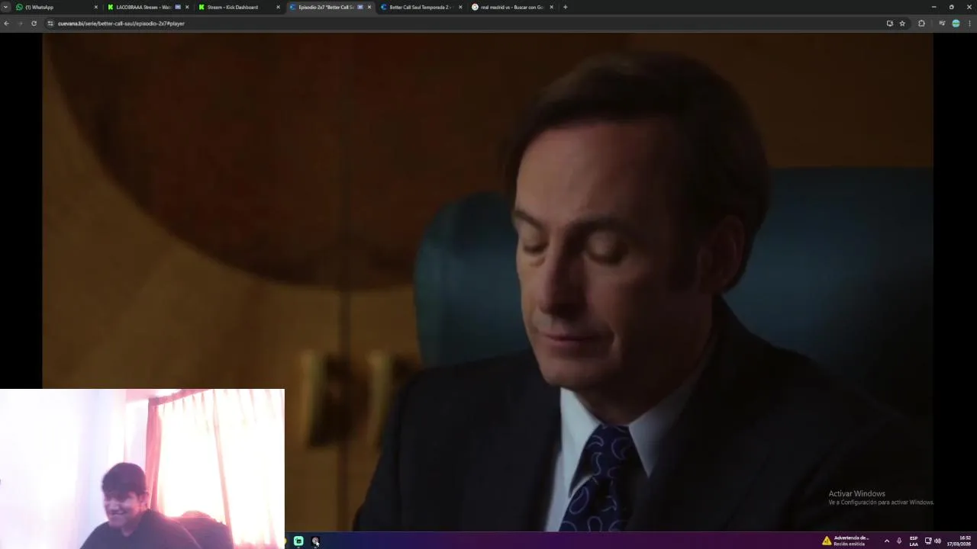View site information icon in address bar
The image size is (977, 549).
click(50, 24)
